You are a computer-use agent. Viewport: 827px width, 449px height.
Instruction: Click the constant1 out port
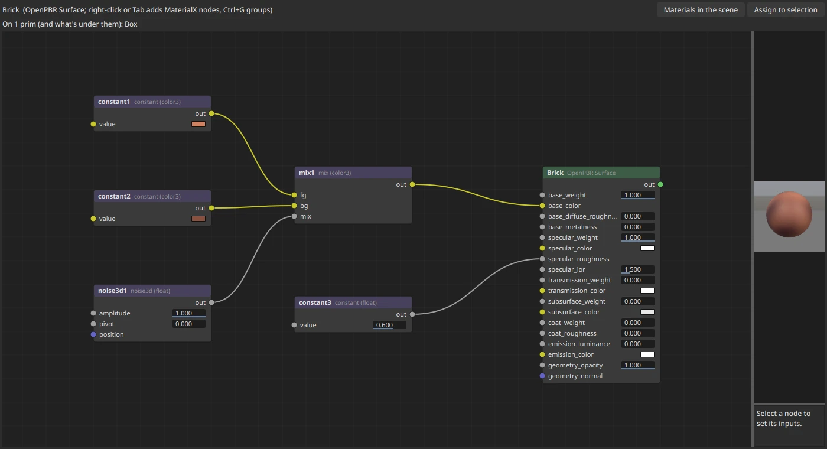tap(211, 113)
